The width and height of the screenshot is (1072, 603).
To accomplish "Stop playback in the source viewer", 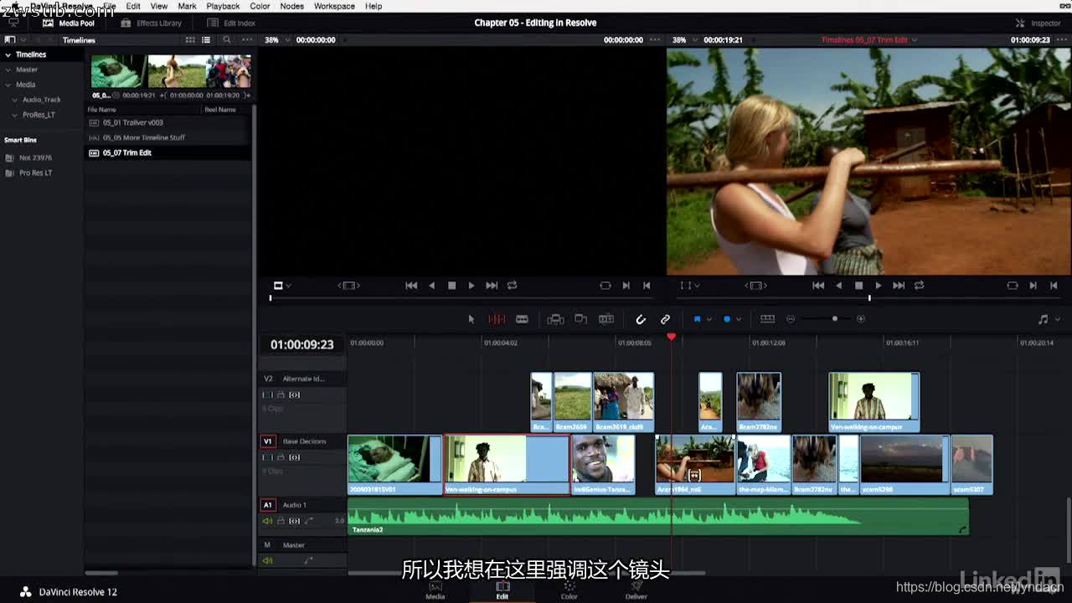I will [x=451, y=286].
